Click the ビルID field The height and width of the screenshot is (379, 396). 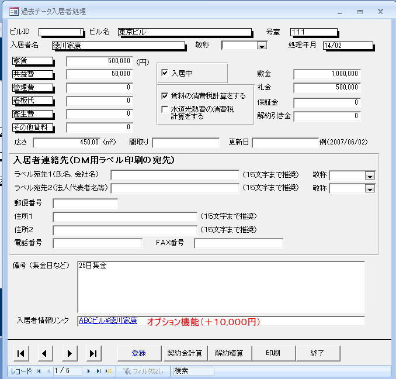[61, 32]
